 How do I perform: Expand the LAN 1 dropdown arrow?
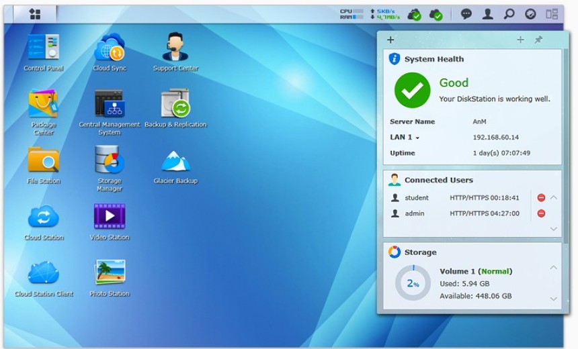coord(417,138)
